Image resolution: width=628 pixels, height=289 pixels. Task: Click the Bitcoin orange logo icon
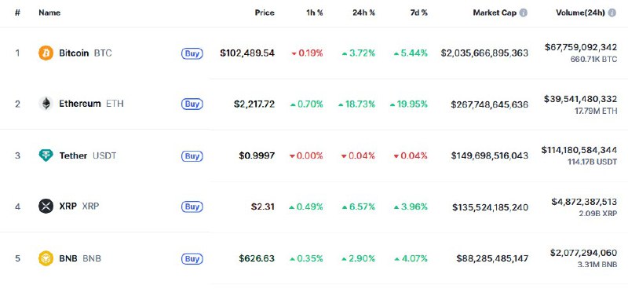46,53
